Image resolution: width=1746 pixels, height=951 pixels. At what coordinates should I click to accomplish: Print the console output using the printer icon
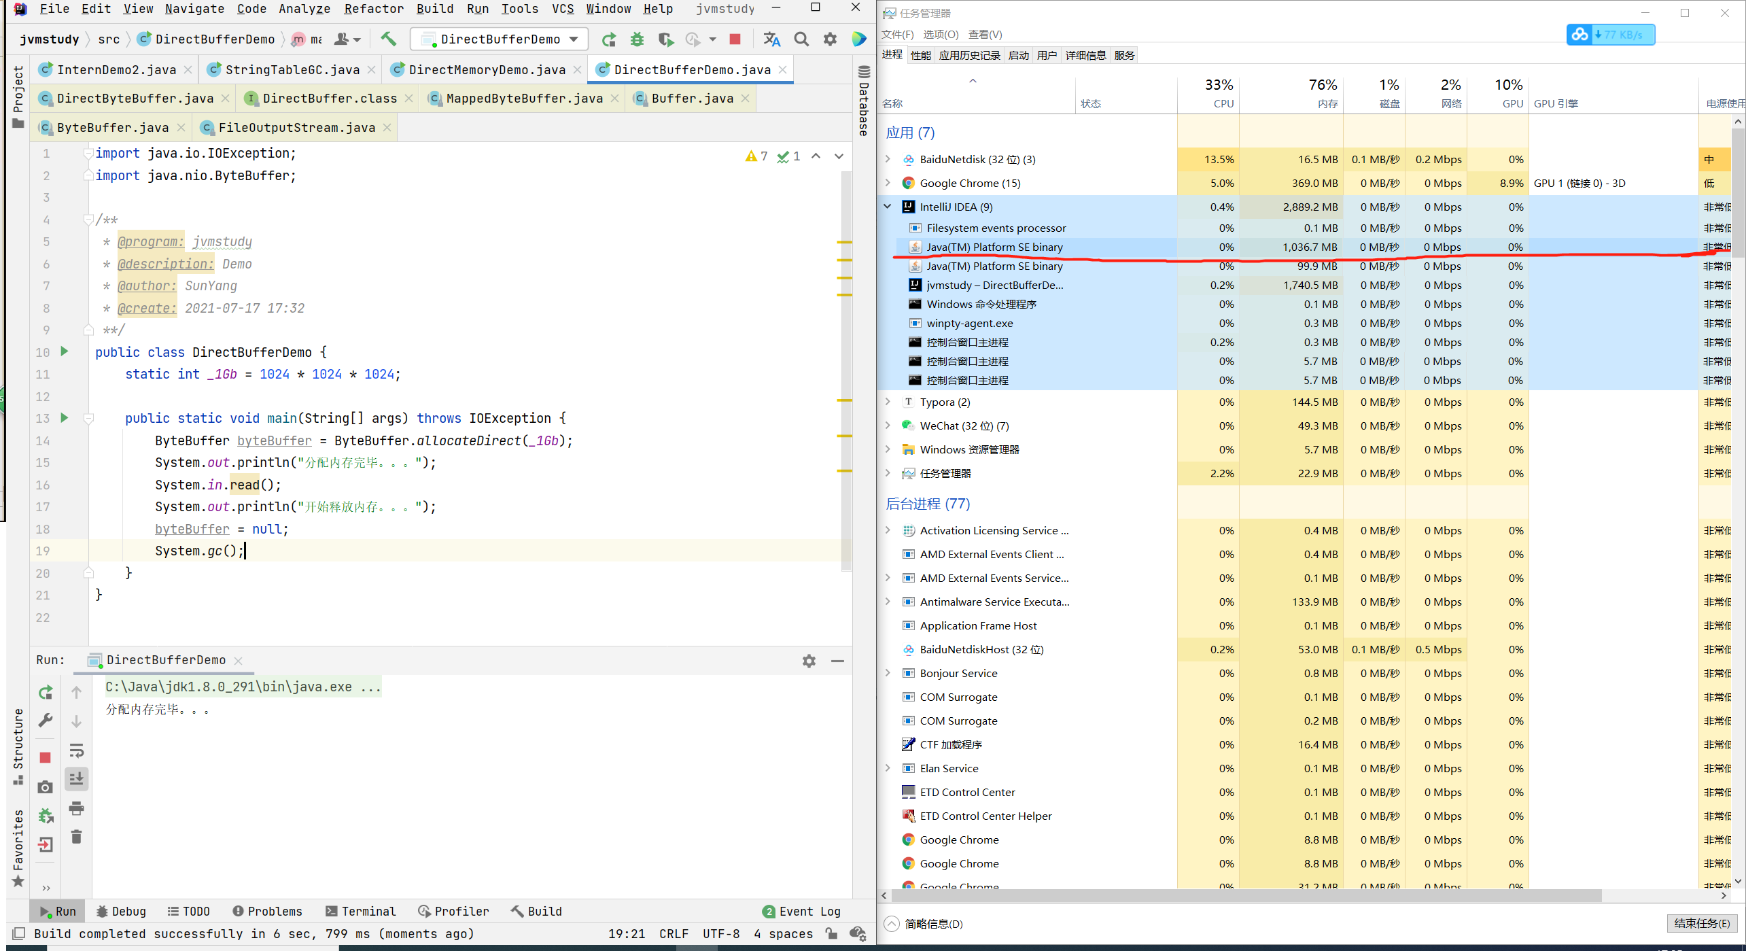pos(77,808)
